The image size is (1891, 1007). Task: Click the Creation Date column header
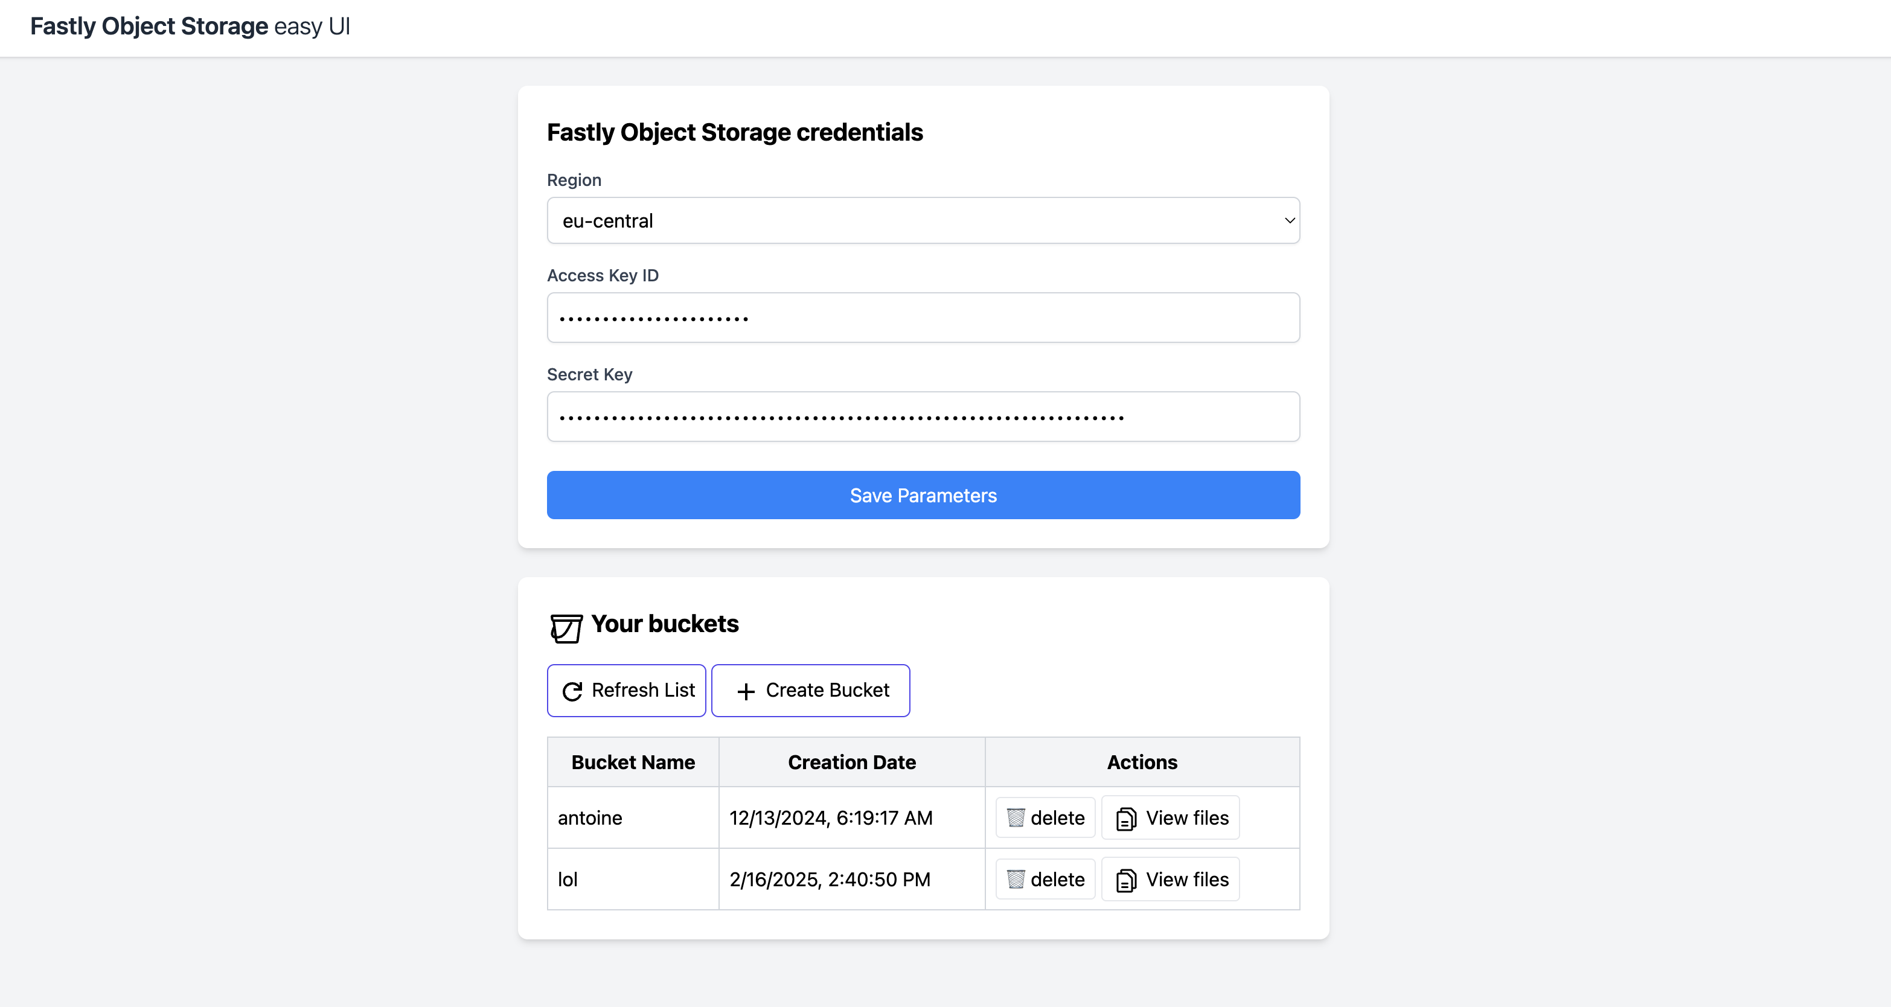(x=851, y=762)
